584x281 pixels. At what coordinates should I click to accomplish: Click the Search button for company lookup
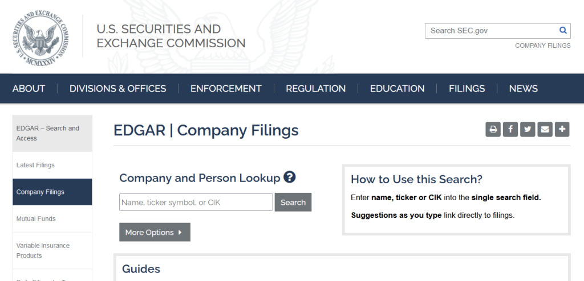pos(293,202)
